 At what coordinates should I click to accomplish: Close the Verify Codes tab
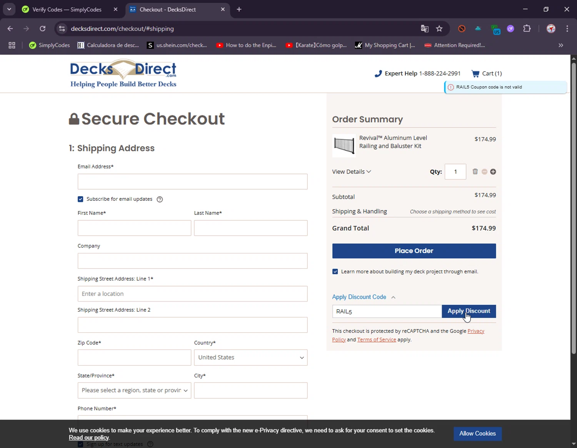coord(115,9)
